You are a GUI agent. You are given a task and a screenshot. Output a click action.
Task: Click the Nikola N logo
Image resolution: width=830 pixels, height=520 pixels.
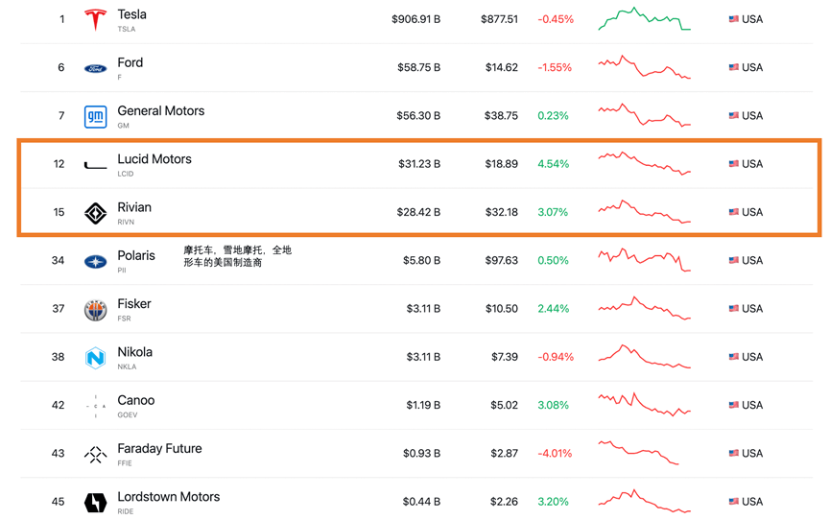click(95, 358)
